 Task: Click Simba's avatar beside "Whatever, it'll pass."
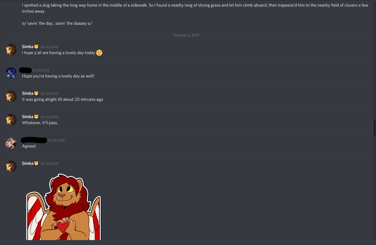[11, 120]
